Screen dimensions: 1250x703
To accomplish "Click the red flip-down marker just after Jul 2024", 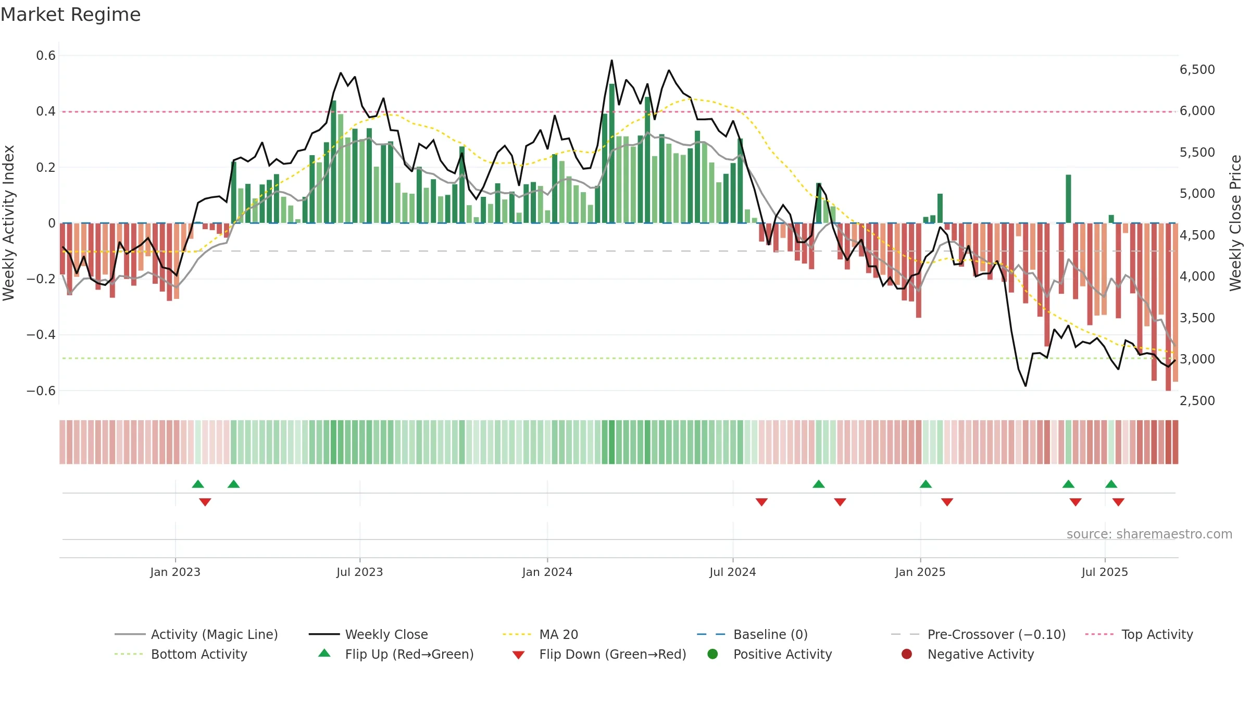I will click(761, 502).
